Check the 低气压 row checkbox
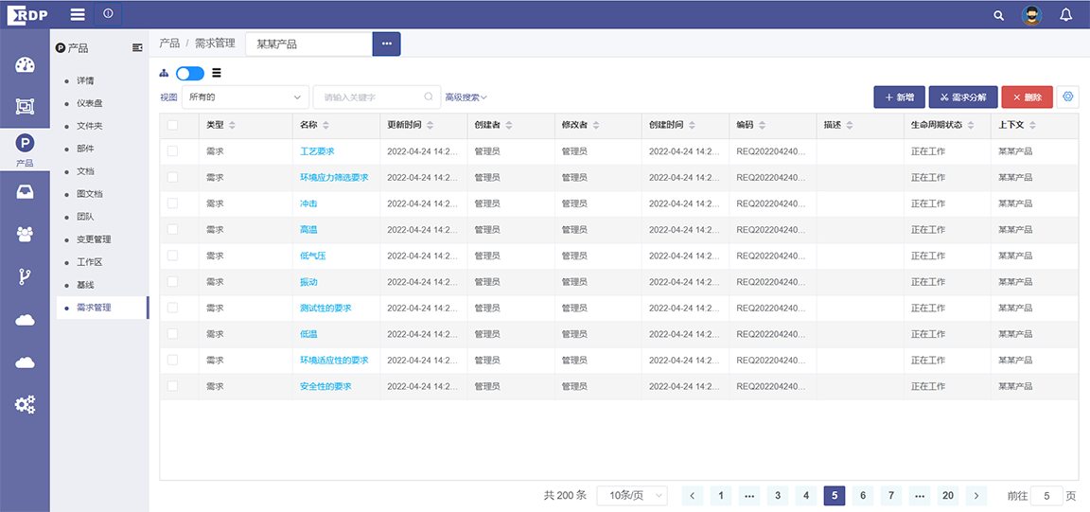Viewport: 1090px width, 512px height. pos(172,256)
